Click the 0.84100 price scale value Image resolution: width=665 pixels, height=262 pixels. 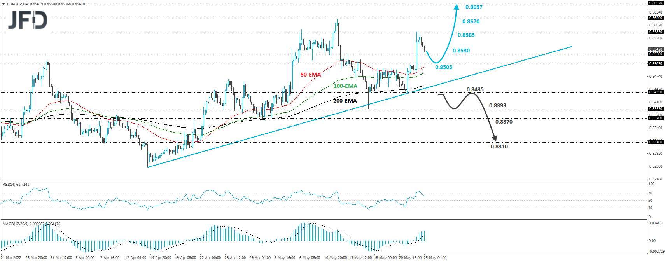click(x=656, y=102)
